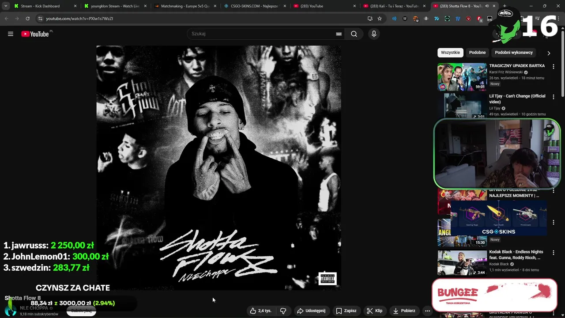The width and height of the screenshot is (565, 318).
Task: Mute the Shotta Flow 8 tab audio
Action: pyautogui.click(x=487, y=6)
